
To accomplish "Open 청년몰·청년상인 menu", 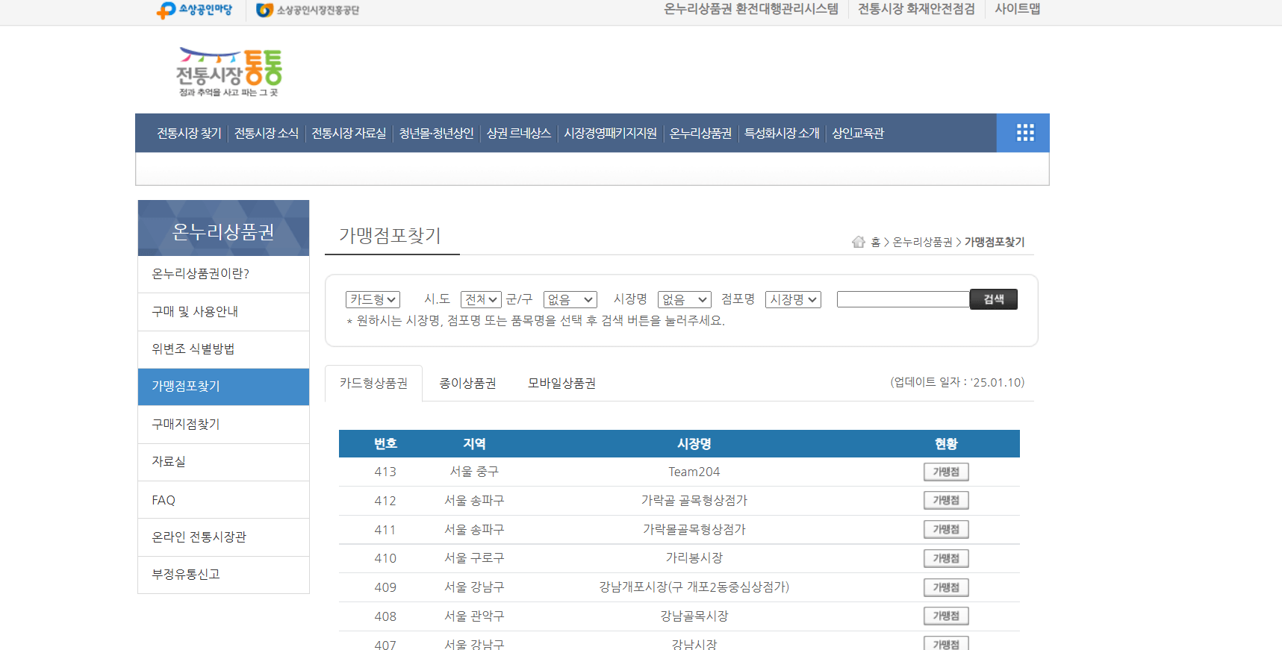I will point(437,133).
